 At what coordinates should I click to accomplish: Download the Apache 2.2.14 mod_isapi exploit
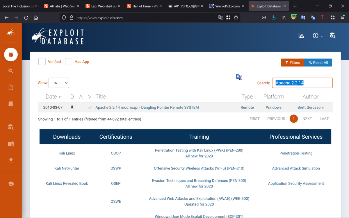click(x=72, y=108)
